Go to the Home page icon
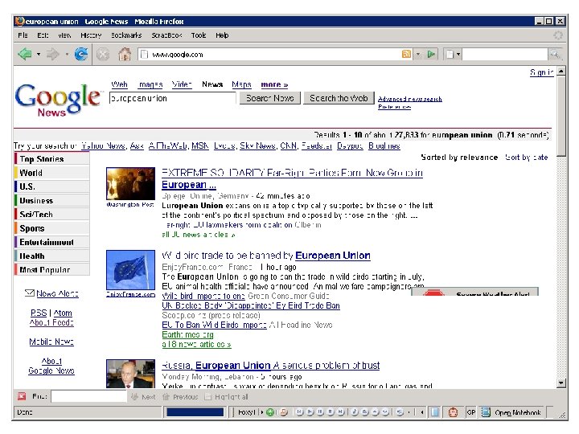Screen dimensions: 579x434 (125, 55)
